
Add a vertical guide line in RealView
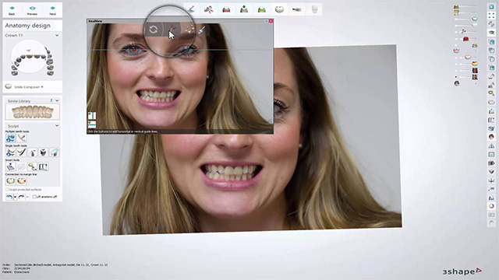(x=92, y=116)
